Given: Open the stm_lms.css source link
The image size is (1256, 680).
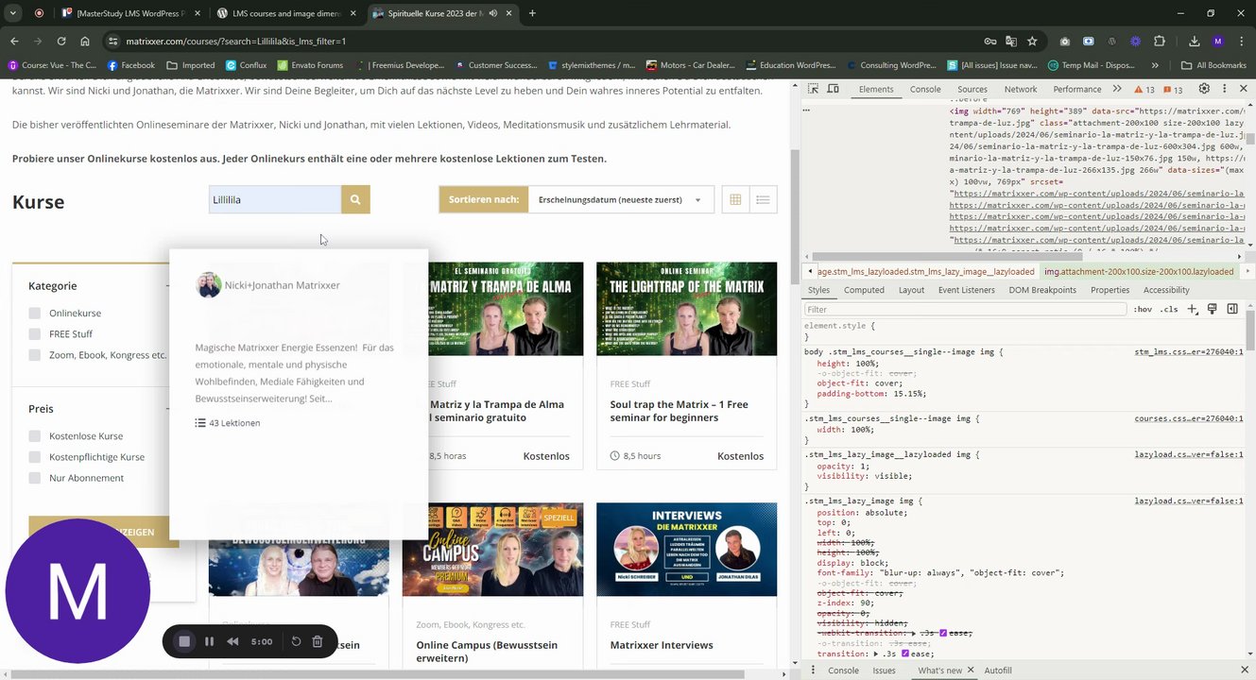Looking at the screenshot, I should point(1189,352).
